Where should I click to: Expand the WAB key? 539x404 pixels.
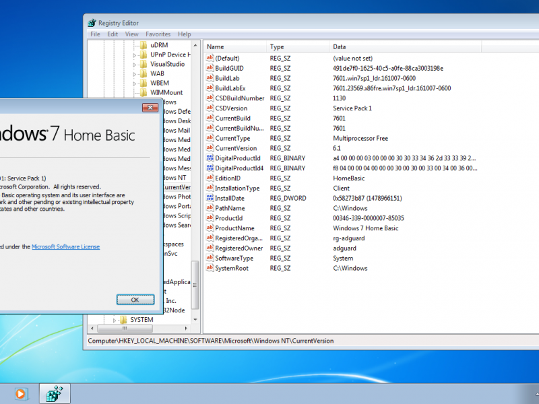(134, 74)
